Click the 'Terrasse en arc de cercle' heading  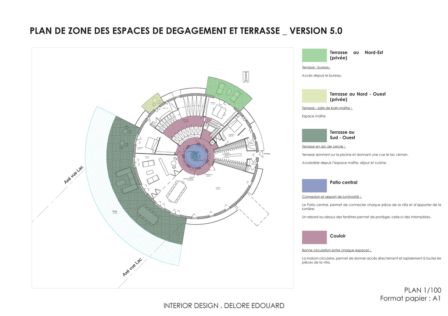tap(323, 146)
